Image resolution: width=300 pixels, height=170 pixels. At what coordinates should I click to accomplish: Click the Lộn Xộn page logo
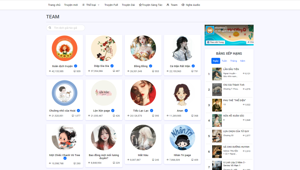click(x=104, y=93)
